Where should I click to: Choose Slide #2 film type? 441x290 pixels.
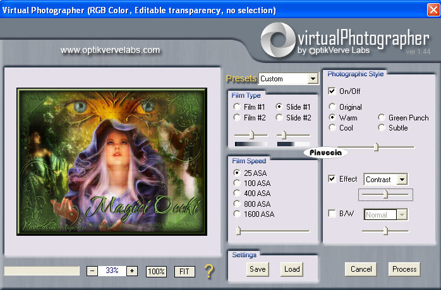(x=279, y=117)
